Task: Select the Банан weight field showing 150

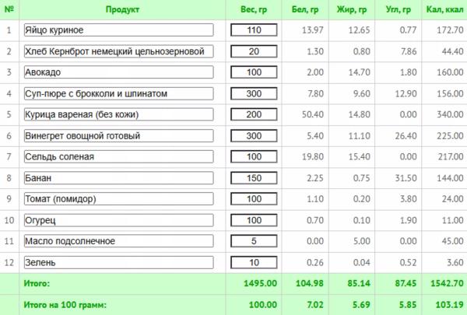Action: pyautogui.click(x=254, y=178)
